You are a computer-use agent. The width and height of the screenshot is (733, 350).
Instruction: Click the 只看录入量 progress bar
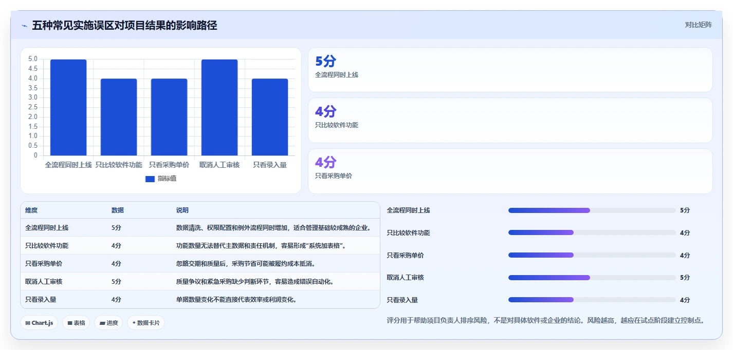pos(592,300)
